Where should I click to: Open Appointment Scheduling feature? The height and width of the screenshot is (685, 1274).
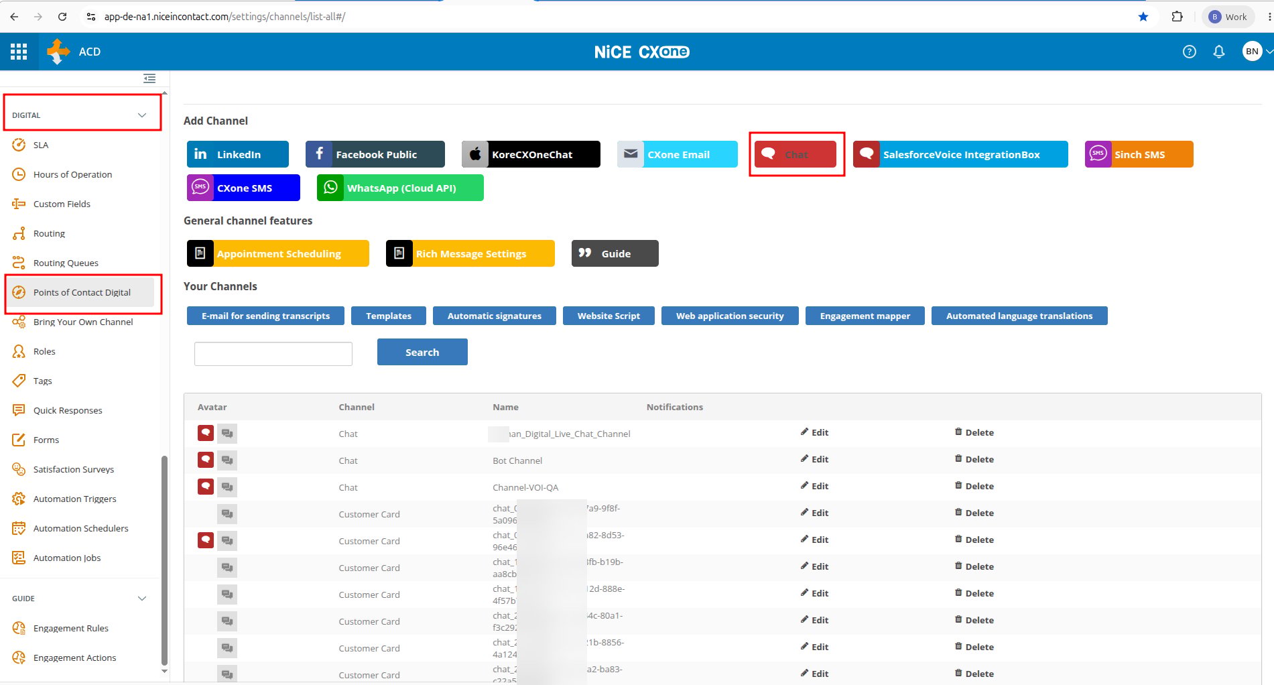click(278, 253)
